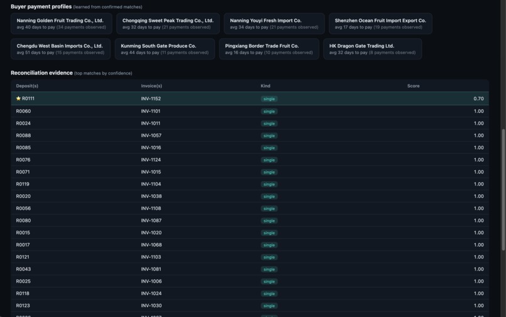Click invoice INV-1016
506x317 pixels.
coord(151,148)
